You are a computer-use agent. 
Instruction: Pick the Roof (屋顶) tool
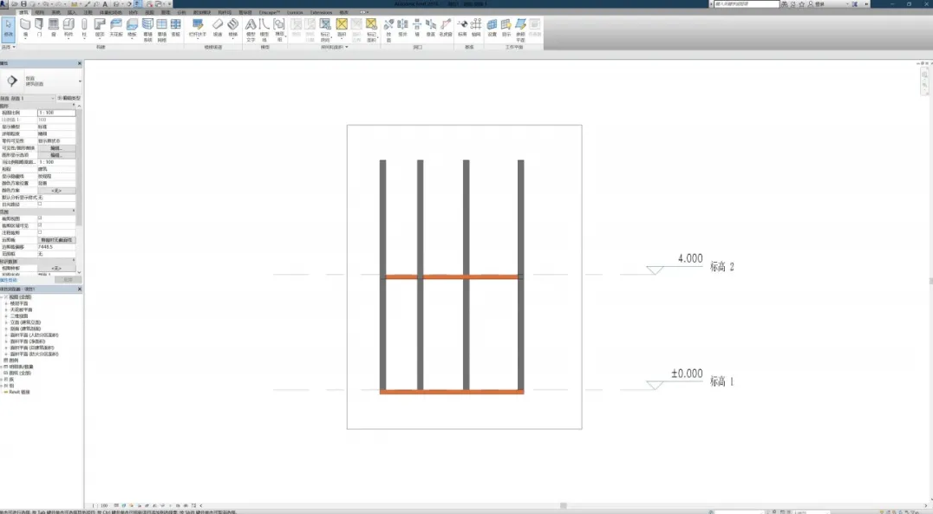100,28
